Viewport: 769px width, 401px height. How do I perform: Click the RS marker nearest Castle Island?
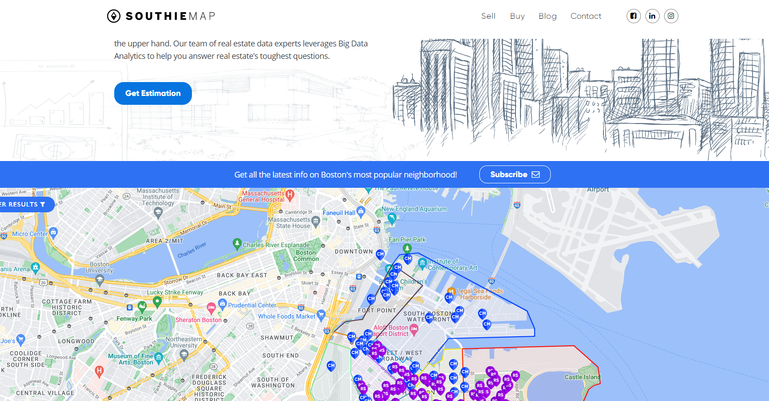pyautogui.click(x=515, y=376)
